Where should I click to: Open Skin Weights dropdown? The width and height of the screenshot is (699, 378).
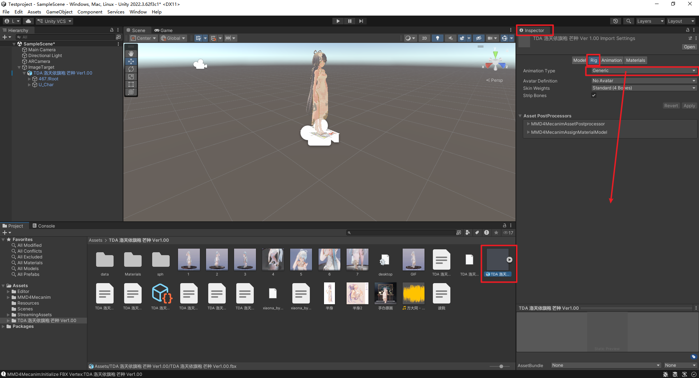coord(644,88)
